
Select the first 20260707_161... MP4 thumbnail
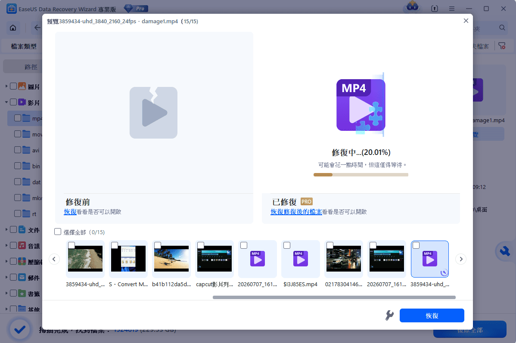click(x=257, y=259)
